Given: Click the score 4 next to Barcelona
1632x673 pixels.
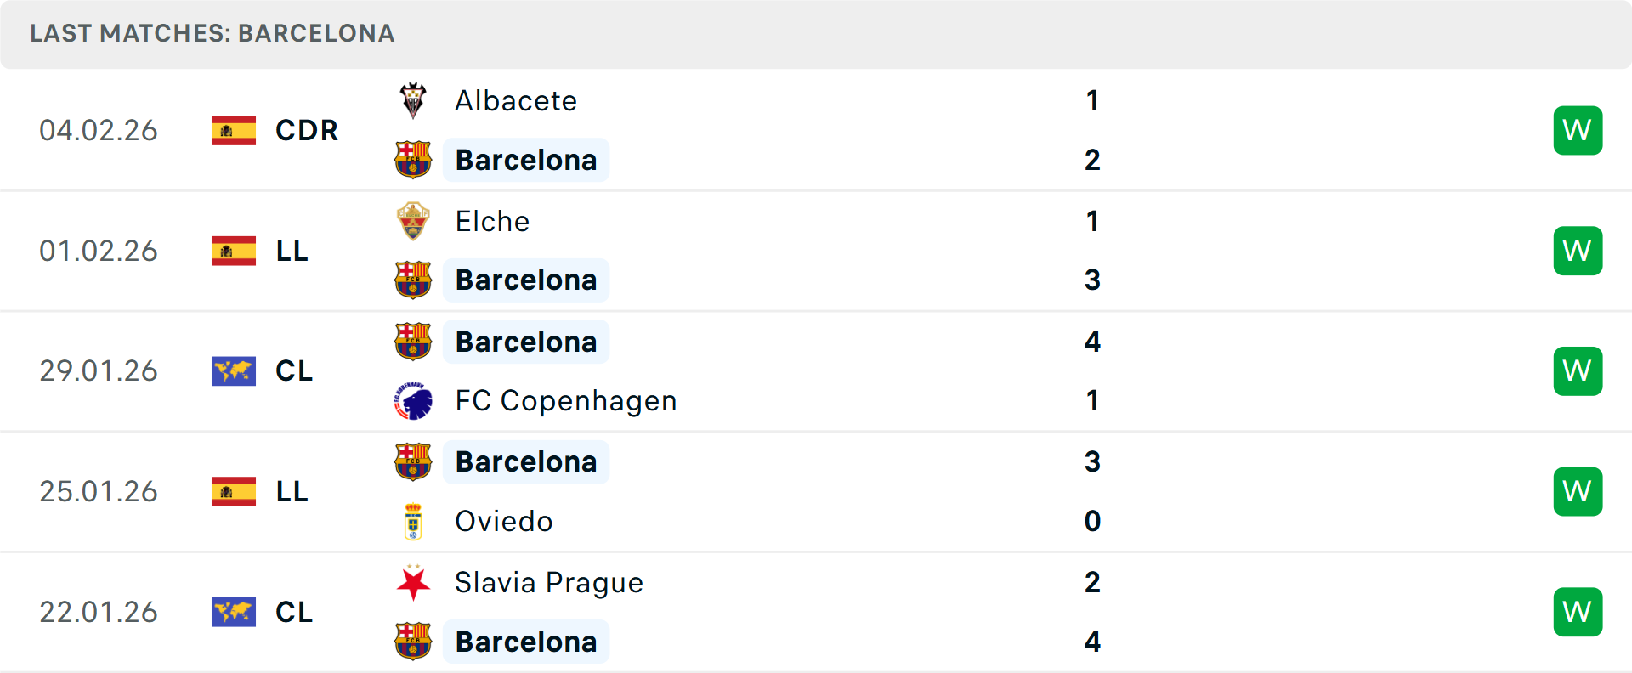Looking at the screenshot, I should click(1093, 342).
